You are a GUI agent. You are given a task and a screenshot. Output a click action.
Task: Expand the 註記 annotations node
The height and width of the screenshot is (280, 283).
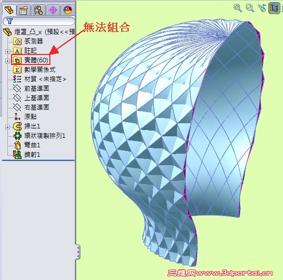[x=7, y=51]
